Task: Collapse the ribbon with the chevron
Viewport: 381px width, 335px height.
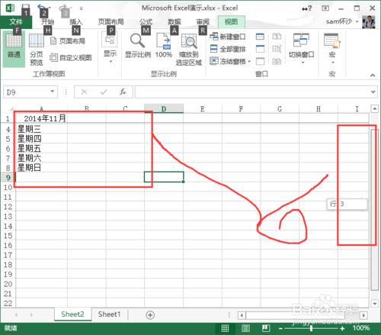Action: coord(373,75)
